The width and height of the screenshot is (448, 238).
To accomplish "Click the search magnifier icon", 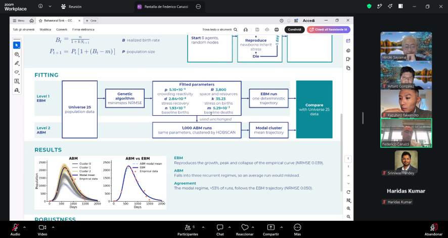I will pyautogui.click(x=236, y=29).
